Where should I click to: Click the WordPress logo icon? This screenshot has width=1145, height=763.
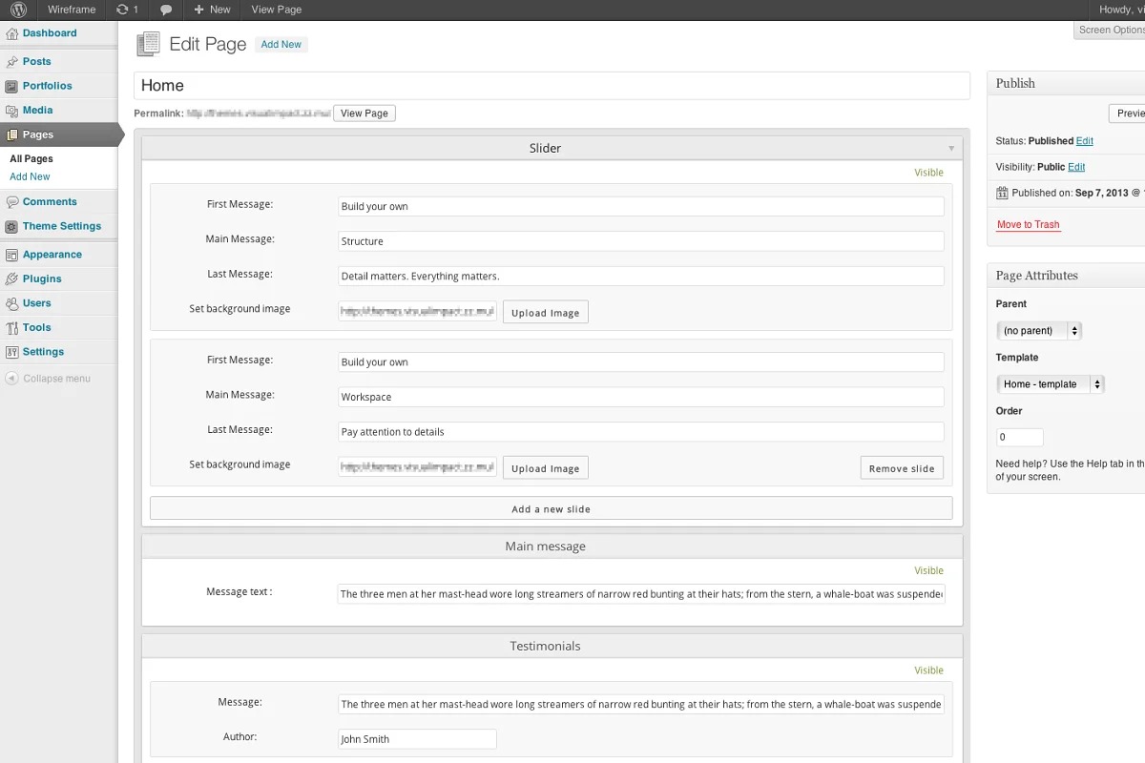click(x=18, y=10)
